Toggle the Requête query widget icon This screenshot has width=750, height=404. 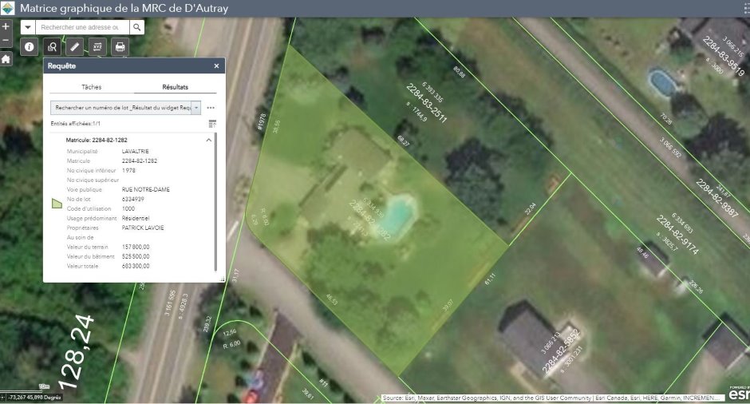click(x=52, y=47)
